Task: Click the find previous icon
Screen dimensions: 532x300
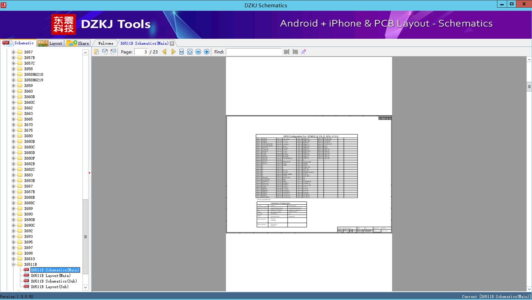Action: tap(286, 52)
